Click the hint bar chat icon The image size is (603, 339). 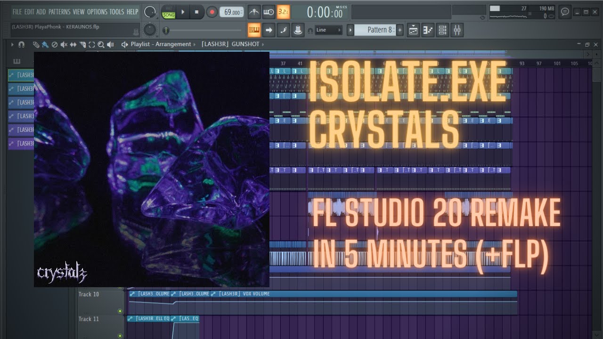(x=565, y=12)
